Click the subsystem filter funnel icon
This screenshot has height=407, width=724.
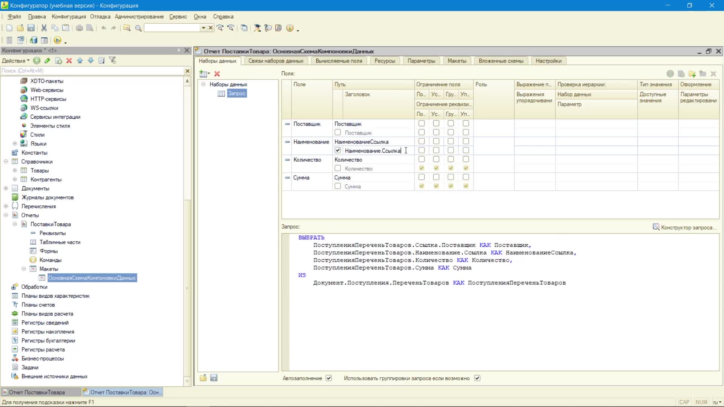112,60
